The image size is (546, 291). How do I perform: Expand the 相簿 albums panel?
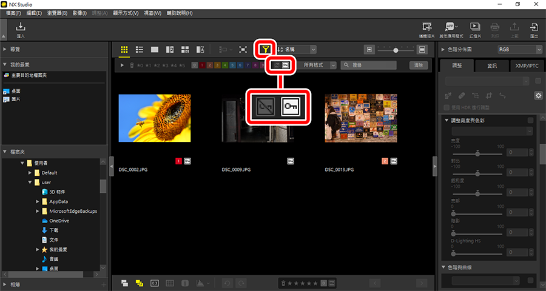5,284
